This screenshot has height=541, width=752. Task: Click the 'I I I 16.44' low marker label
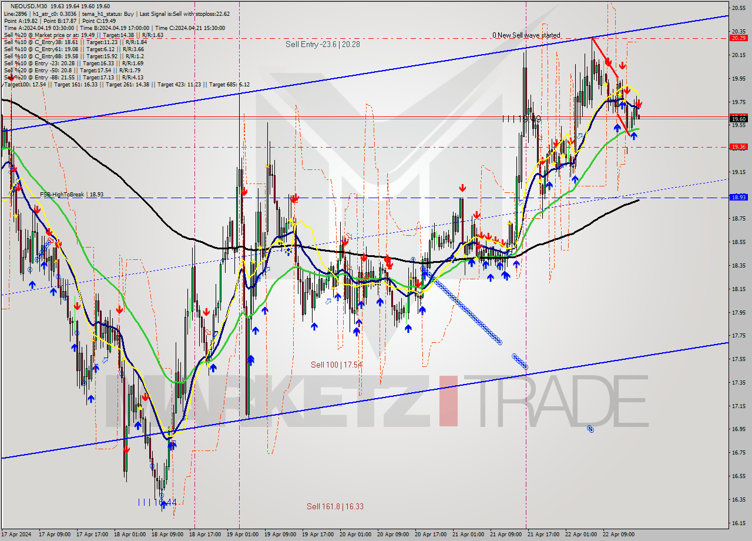pyautogui.click(x=156, y=502)
